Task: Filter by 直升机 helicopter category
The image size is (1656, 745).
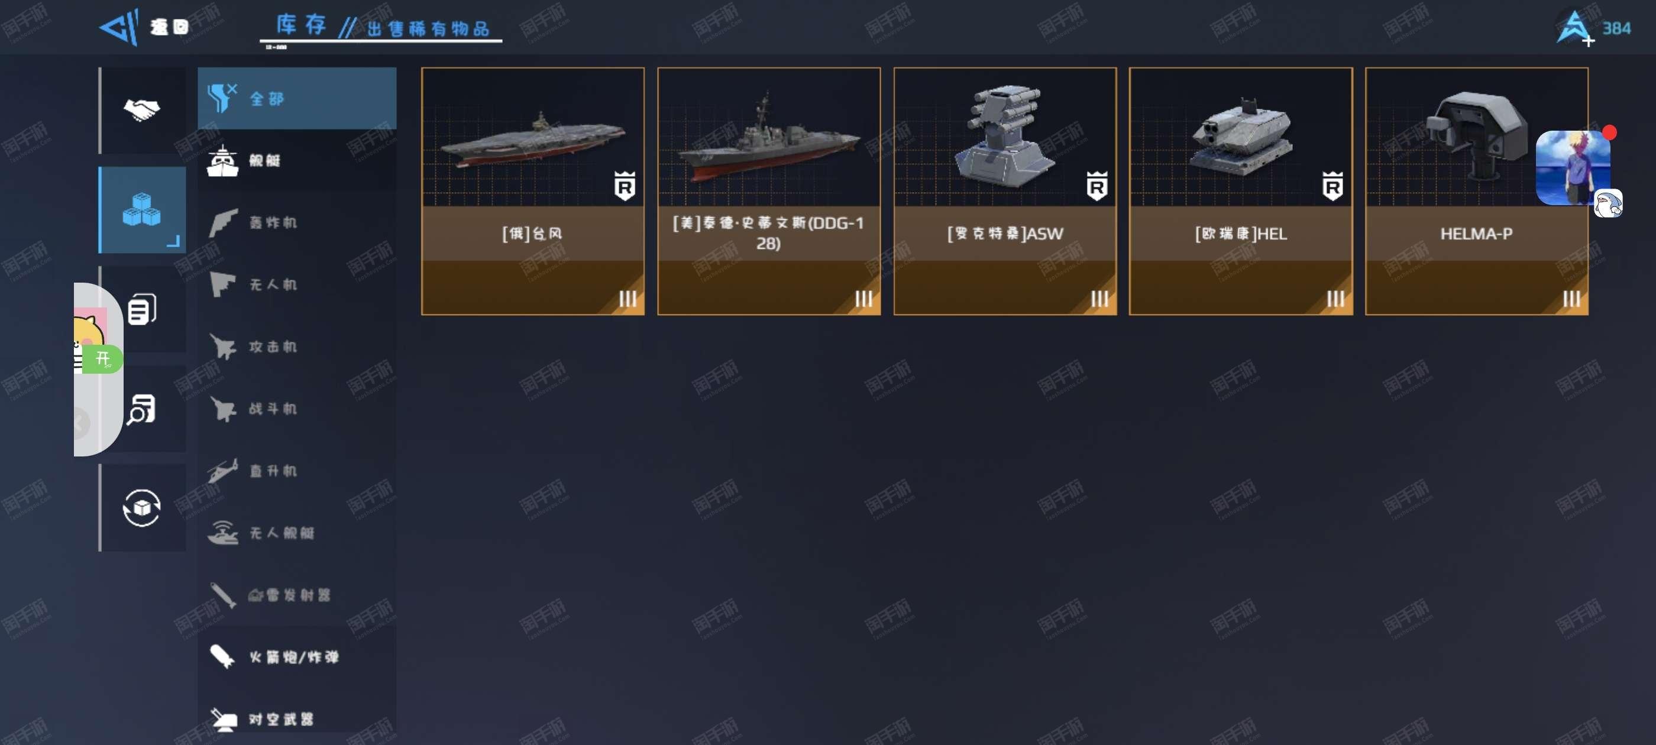Action: 297,471
